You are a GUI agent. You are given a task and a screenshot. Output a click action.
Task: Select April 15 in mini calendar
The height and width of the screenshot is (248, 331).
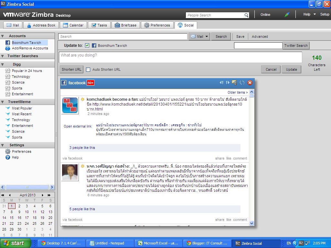[x=12, y=218]
